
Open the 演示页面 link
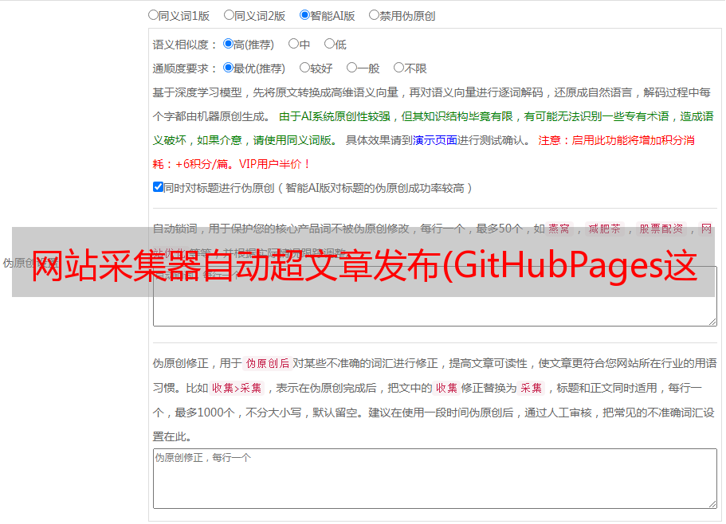click(434, 140)
